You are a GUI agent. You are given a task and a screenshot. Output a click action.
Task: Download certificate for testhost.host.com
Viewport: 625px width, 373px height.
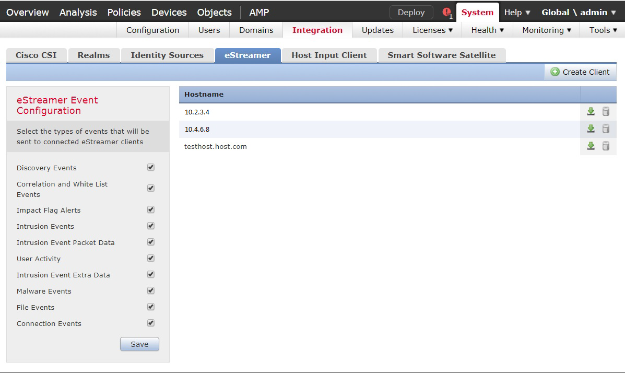point(591,146)
